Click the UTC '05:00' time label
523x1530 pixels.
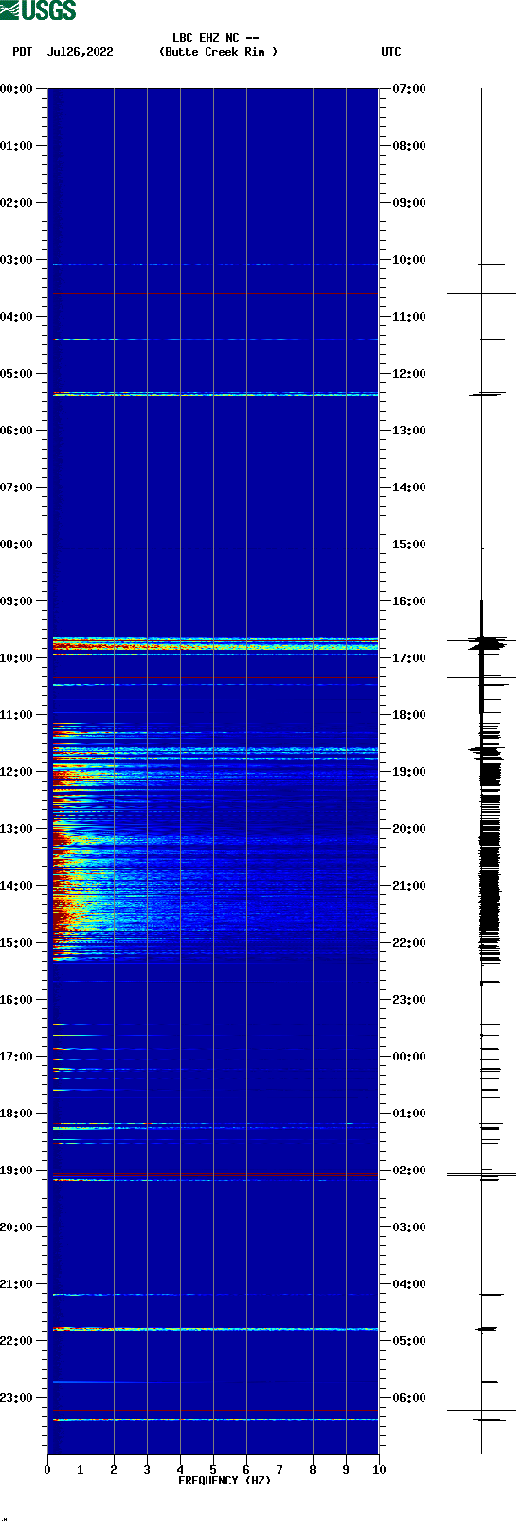pyautogui.click(x=409, y=1341)
